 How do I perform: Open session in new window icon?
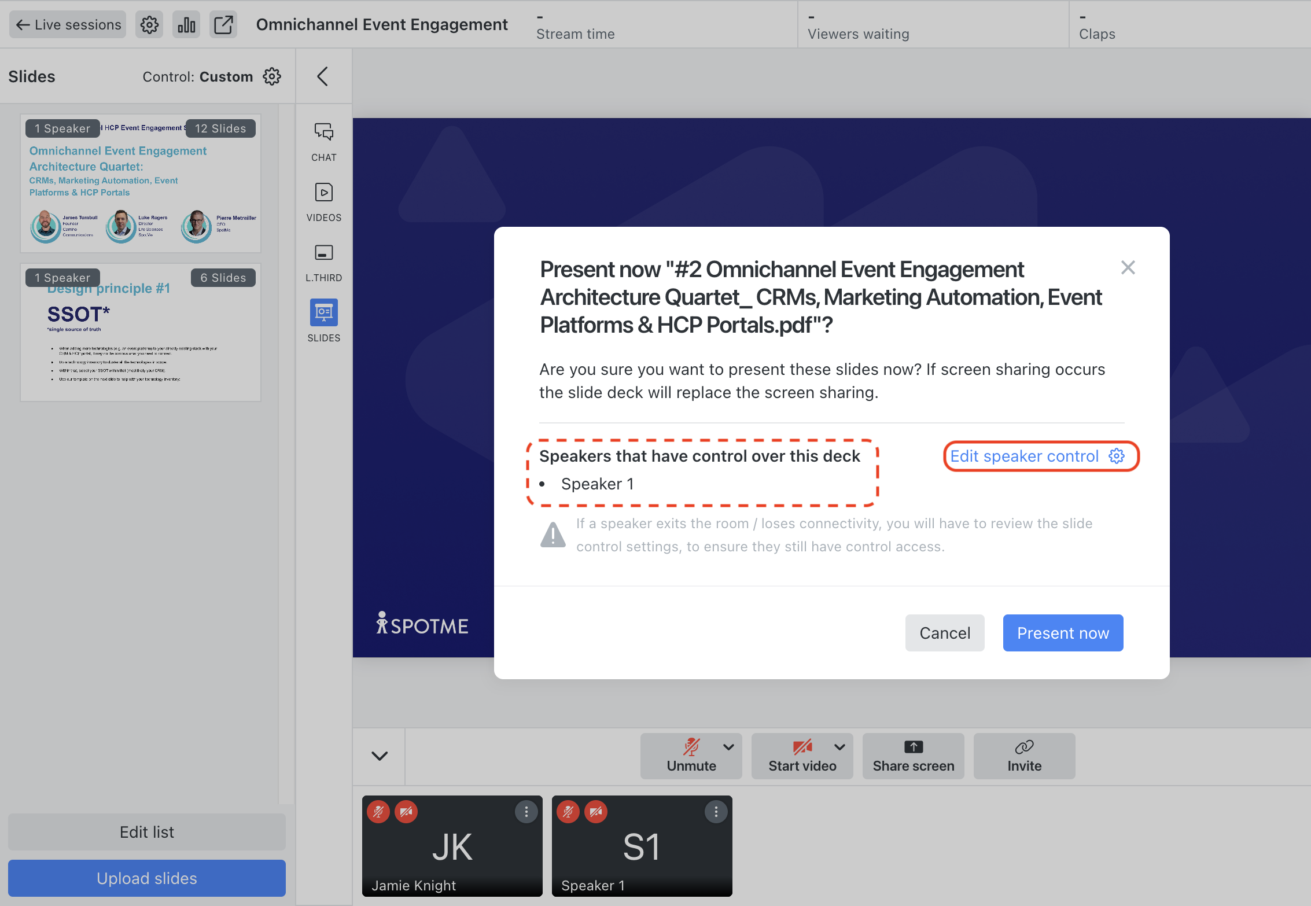click(x=223, y=25)
